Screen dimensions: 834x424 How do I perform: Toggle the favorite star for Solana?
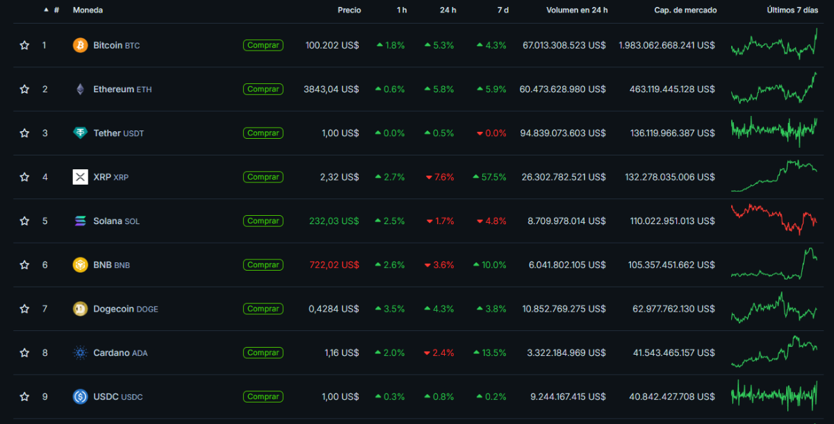(x=24, y=221)
